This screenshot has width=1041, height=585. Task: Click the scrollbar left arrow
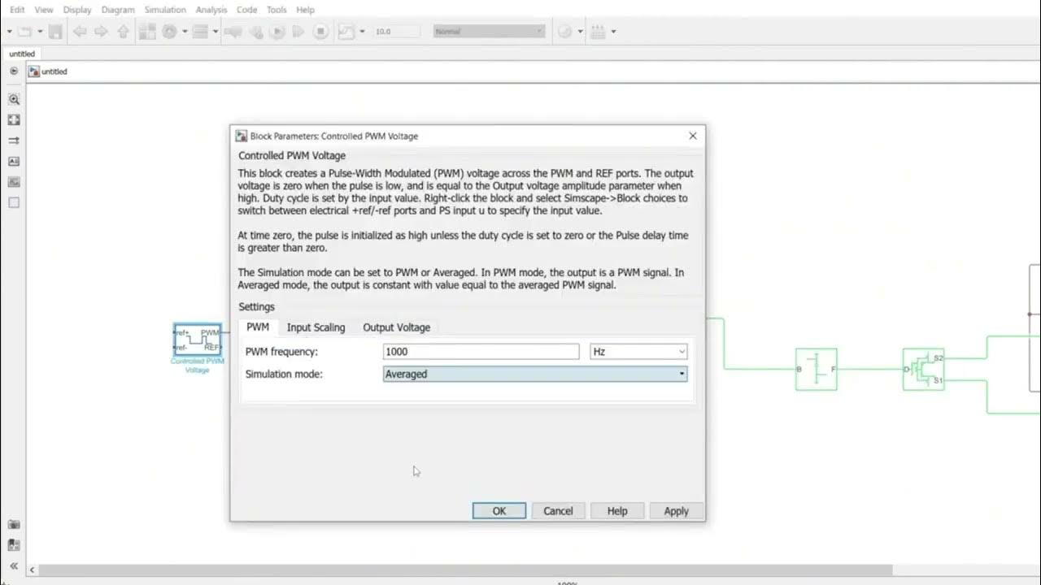(33, 570)
